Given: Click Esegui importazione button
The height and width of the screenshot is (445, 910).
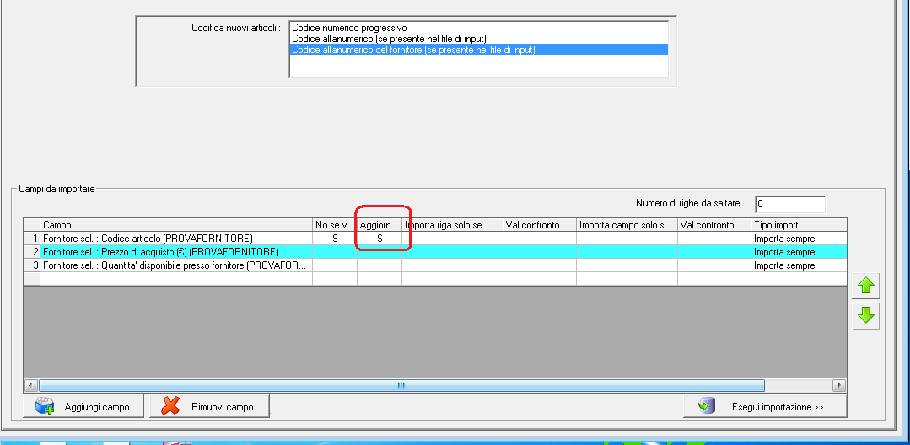Looking at the screenshot, I should tap(765, 406).
